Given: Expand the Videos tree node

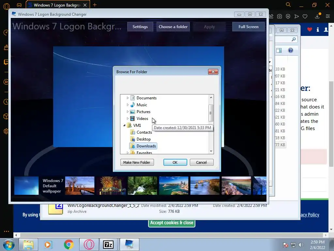Looking at the screenshot, I should click(x=128, y=118).
